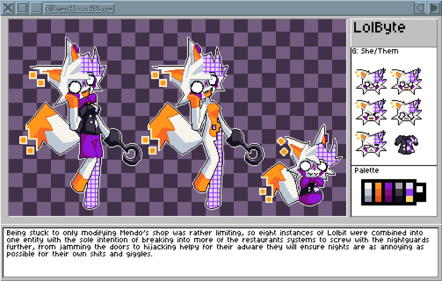Viewport: 442px width, 281px height.
Task: Click the square maximize button in the title bar
Action: pos(22,8)
